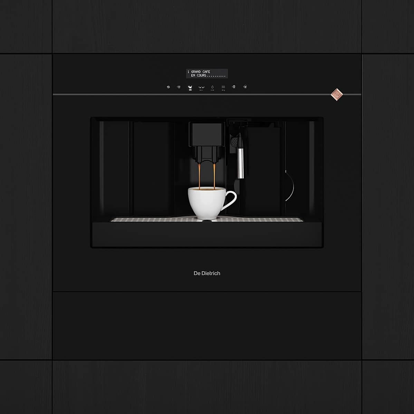The width and height of the screenshot is (414, 414).
Task: Click the white coffee cup
Action: coord(207,203)
